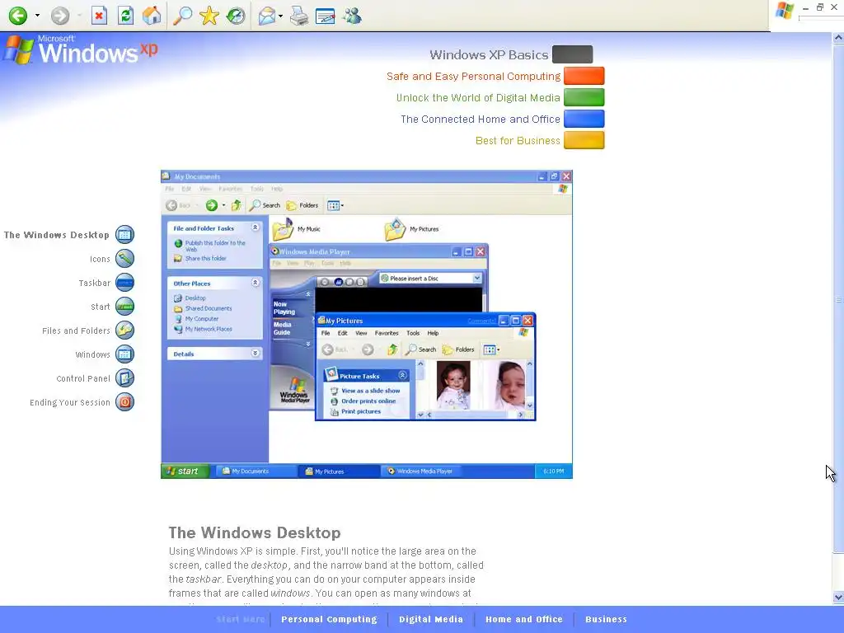
Task: Select Ending Your Session sidebar label
Action: [70, 402]
